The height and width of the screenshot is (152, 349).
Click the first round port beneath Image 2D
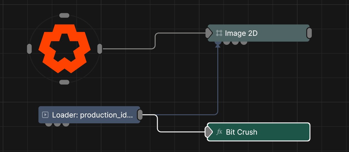[226, 43]
